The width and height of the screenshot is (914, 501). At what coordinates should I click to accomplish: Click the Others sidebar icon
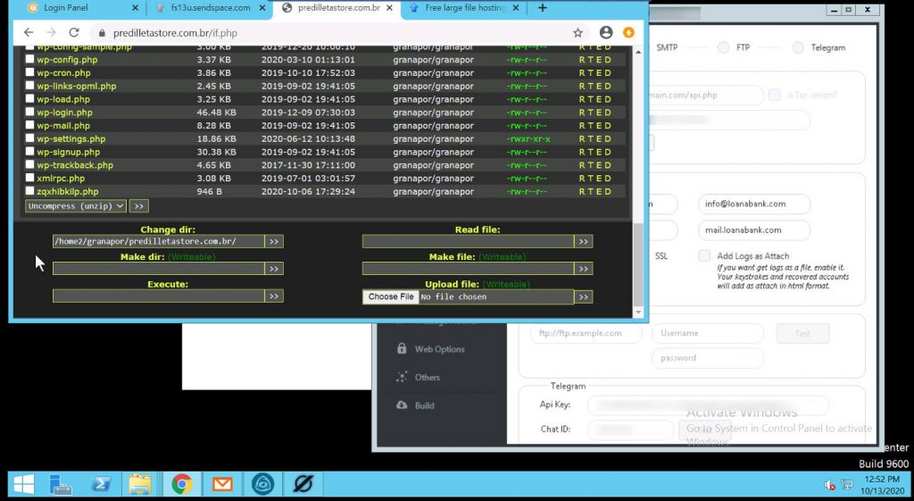click(402, 377)
